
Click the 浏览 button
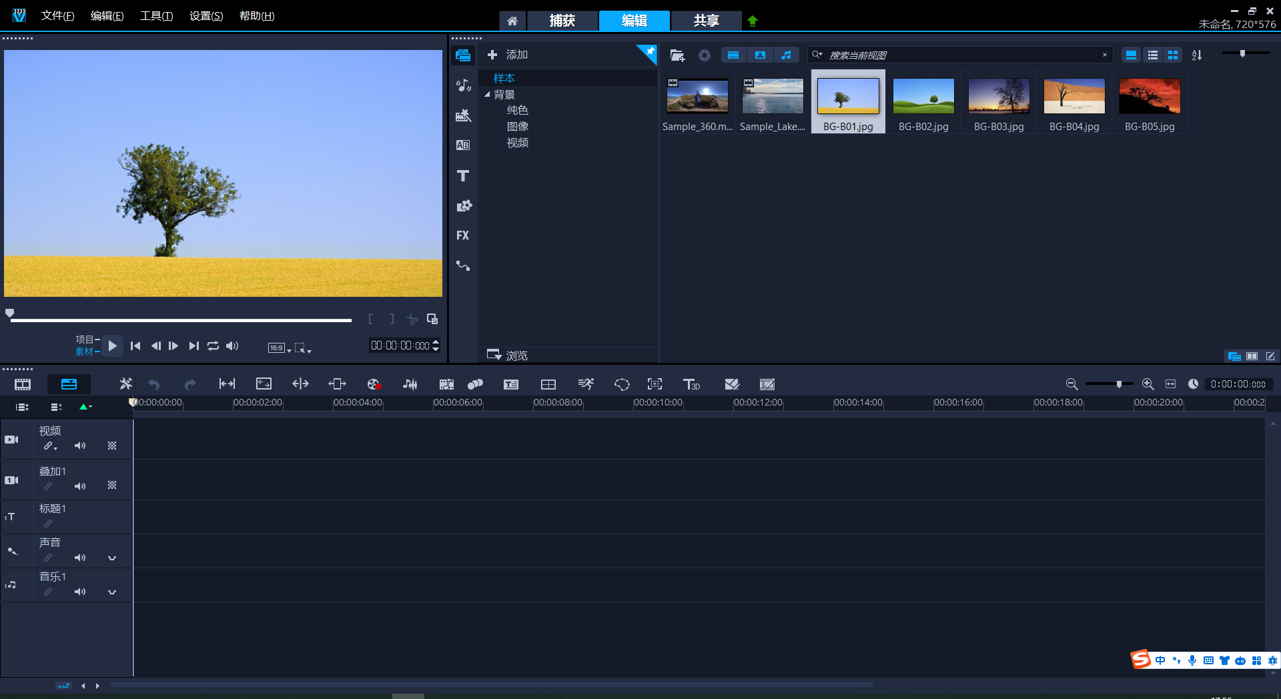507,356
